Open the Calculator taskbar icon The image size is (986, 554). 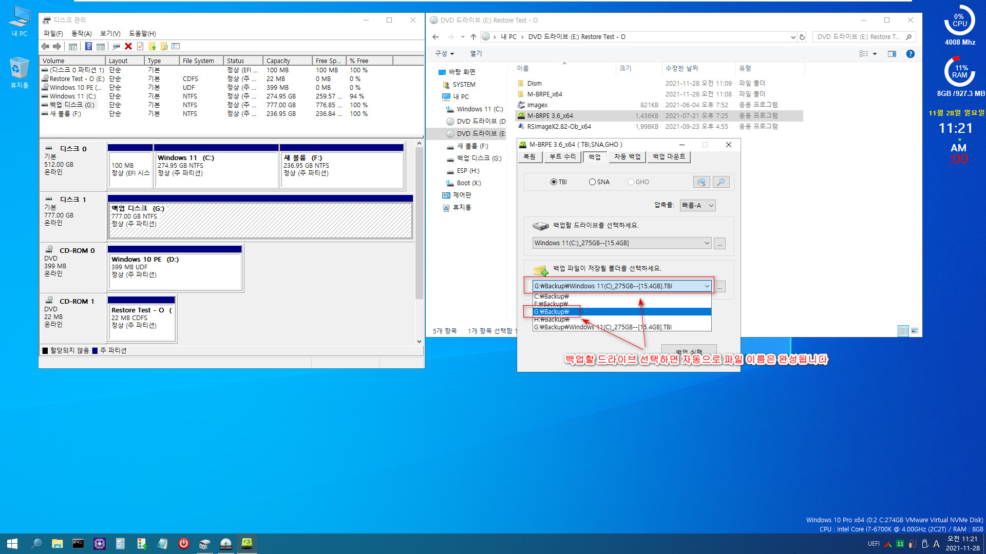coord(120,544)
